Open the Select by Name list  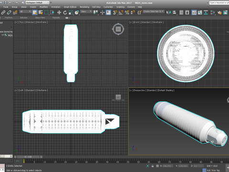point(41,12)
